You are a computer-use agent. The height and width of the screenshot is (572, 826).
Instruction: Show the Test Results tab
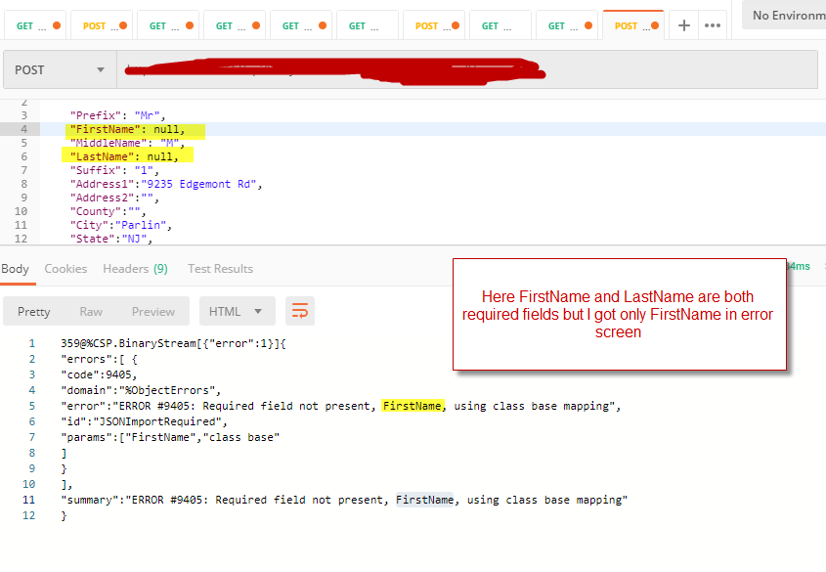220,269
